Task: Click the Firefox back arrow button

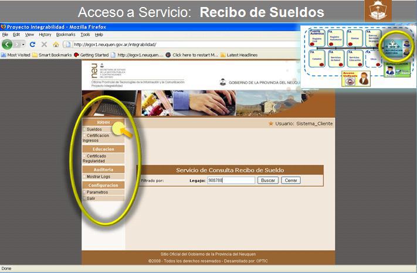Action: point(7,45)
